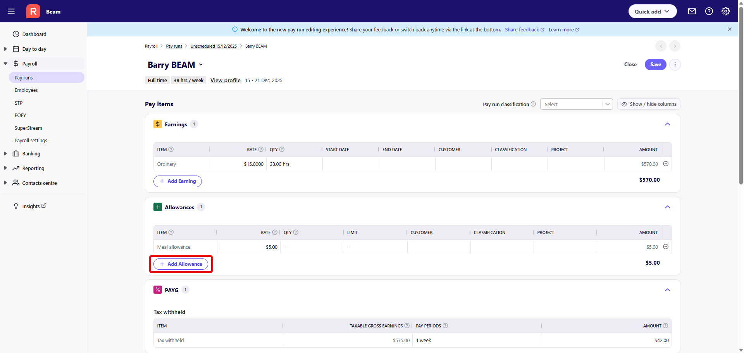
Task: Collapse the Payroll sidebar group
Action: tap(5, 64)
